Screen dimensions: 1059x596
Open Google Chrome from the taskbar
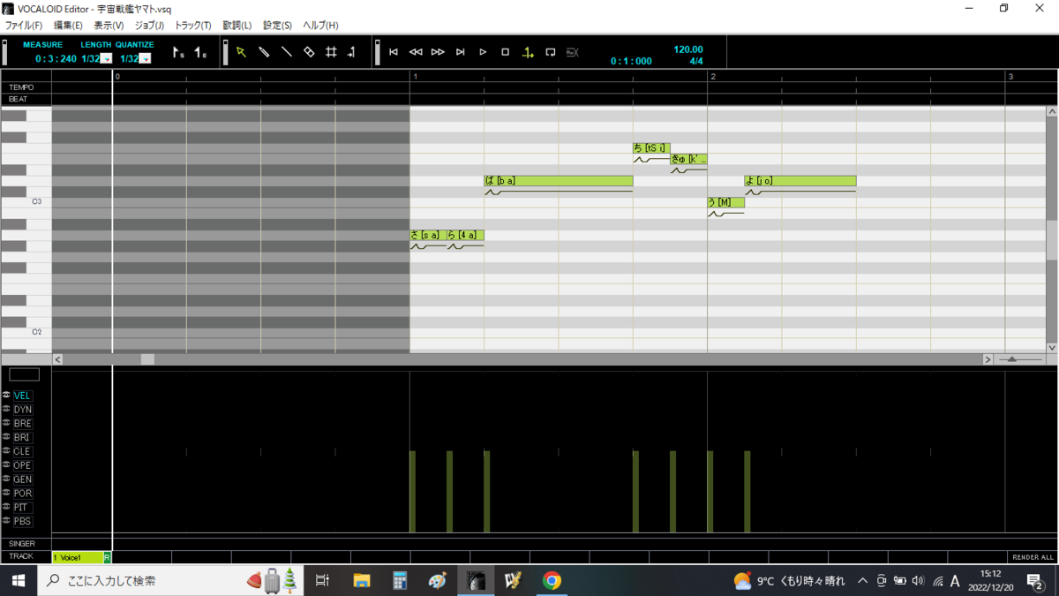[552, 580]
